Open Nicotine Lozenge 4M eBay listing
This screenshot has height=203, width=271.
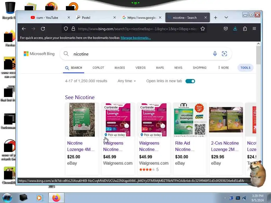(81, 146)
